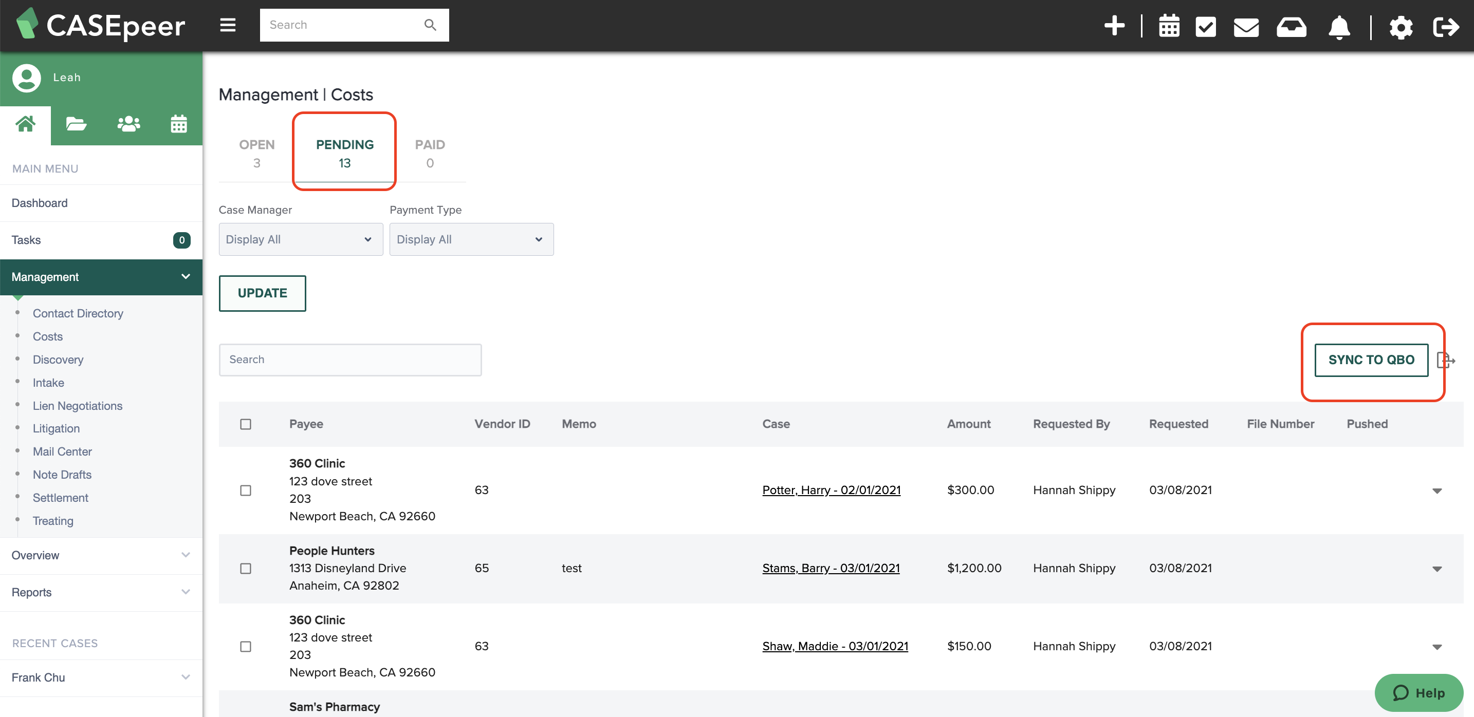Open the mail envelope icon

[x=1247, y=26]
